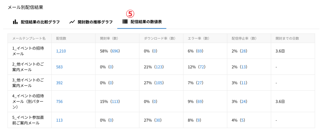Open the 1,210 delivery count link

tap(61, 51)
